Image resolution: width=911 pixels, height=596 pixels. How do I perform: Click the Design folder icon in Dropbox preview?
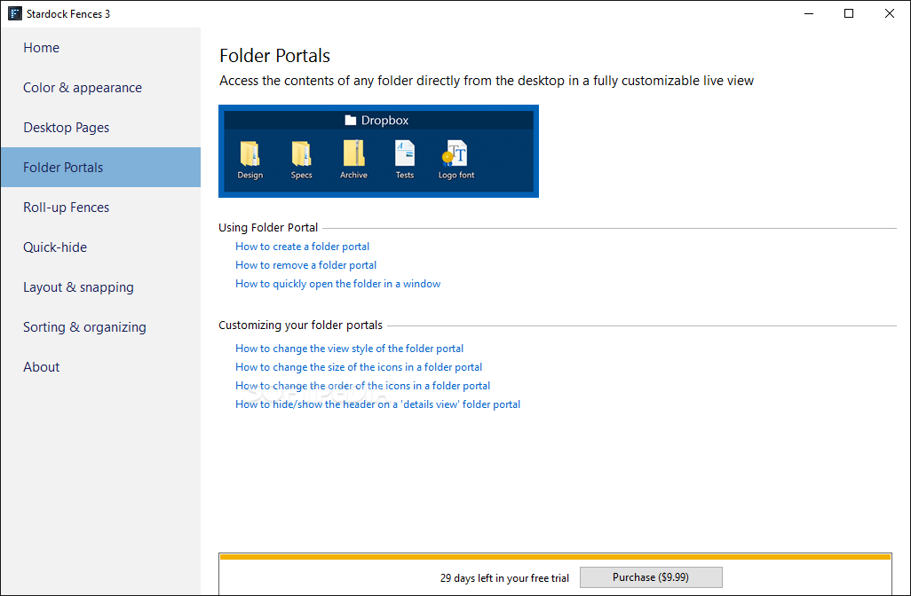[x=250, y=153]
